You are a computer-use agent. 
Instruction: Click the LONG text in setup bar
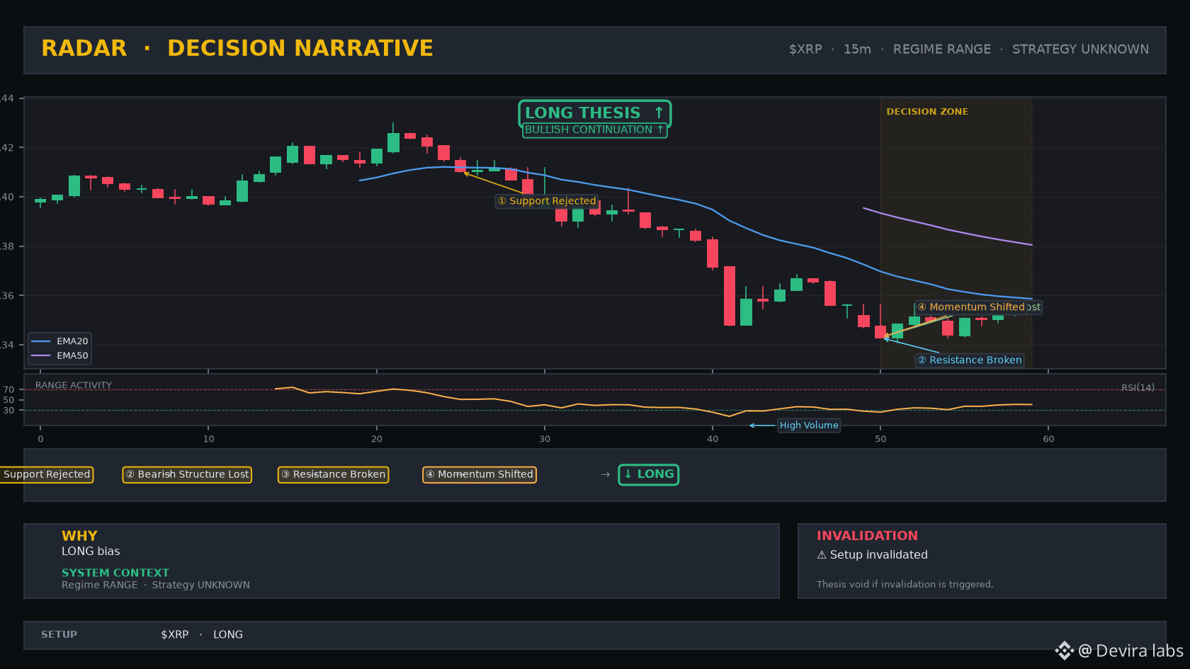[x=228, y=635]
